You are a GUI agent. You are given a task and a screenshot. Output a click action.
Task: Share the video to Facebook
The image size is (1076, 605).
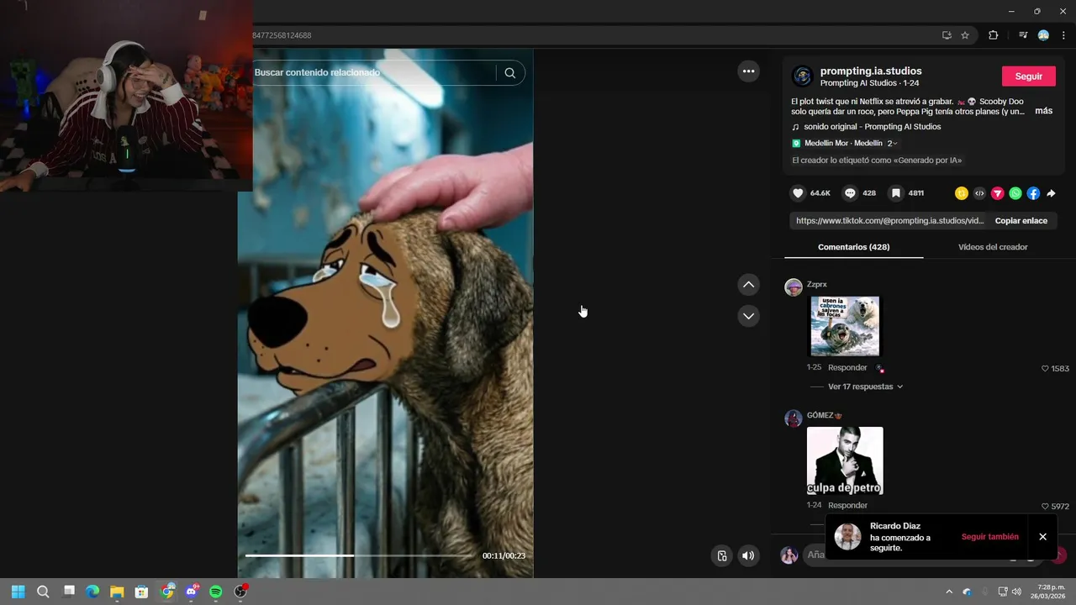click(1033, 193)
